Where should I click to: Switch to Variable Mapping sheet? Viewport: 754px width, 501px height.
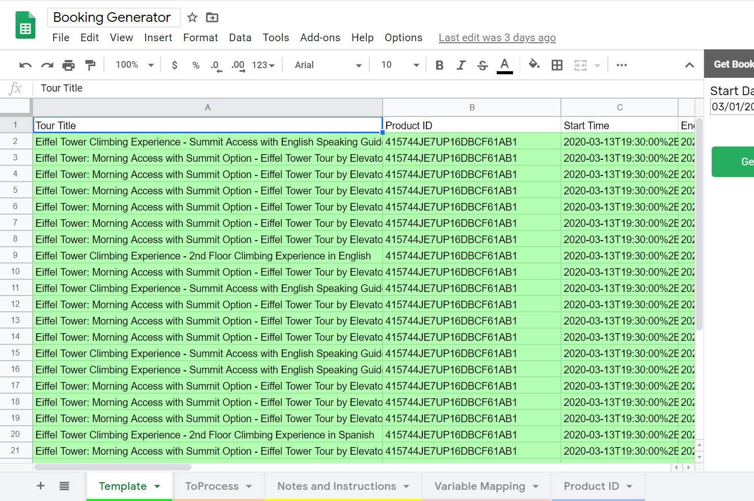coord(479,486)
